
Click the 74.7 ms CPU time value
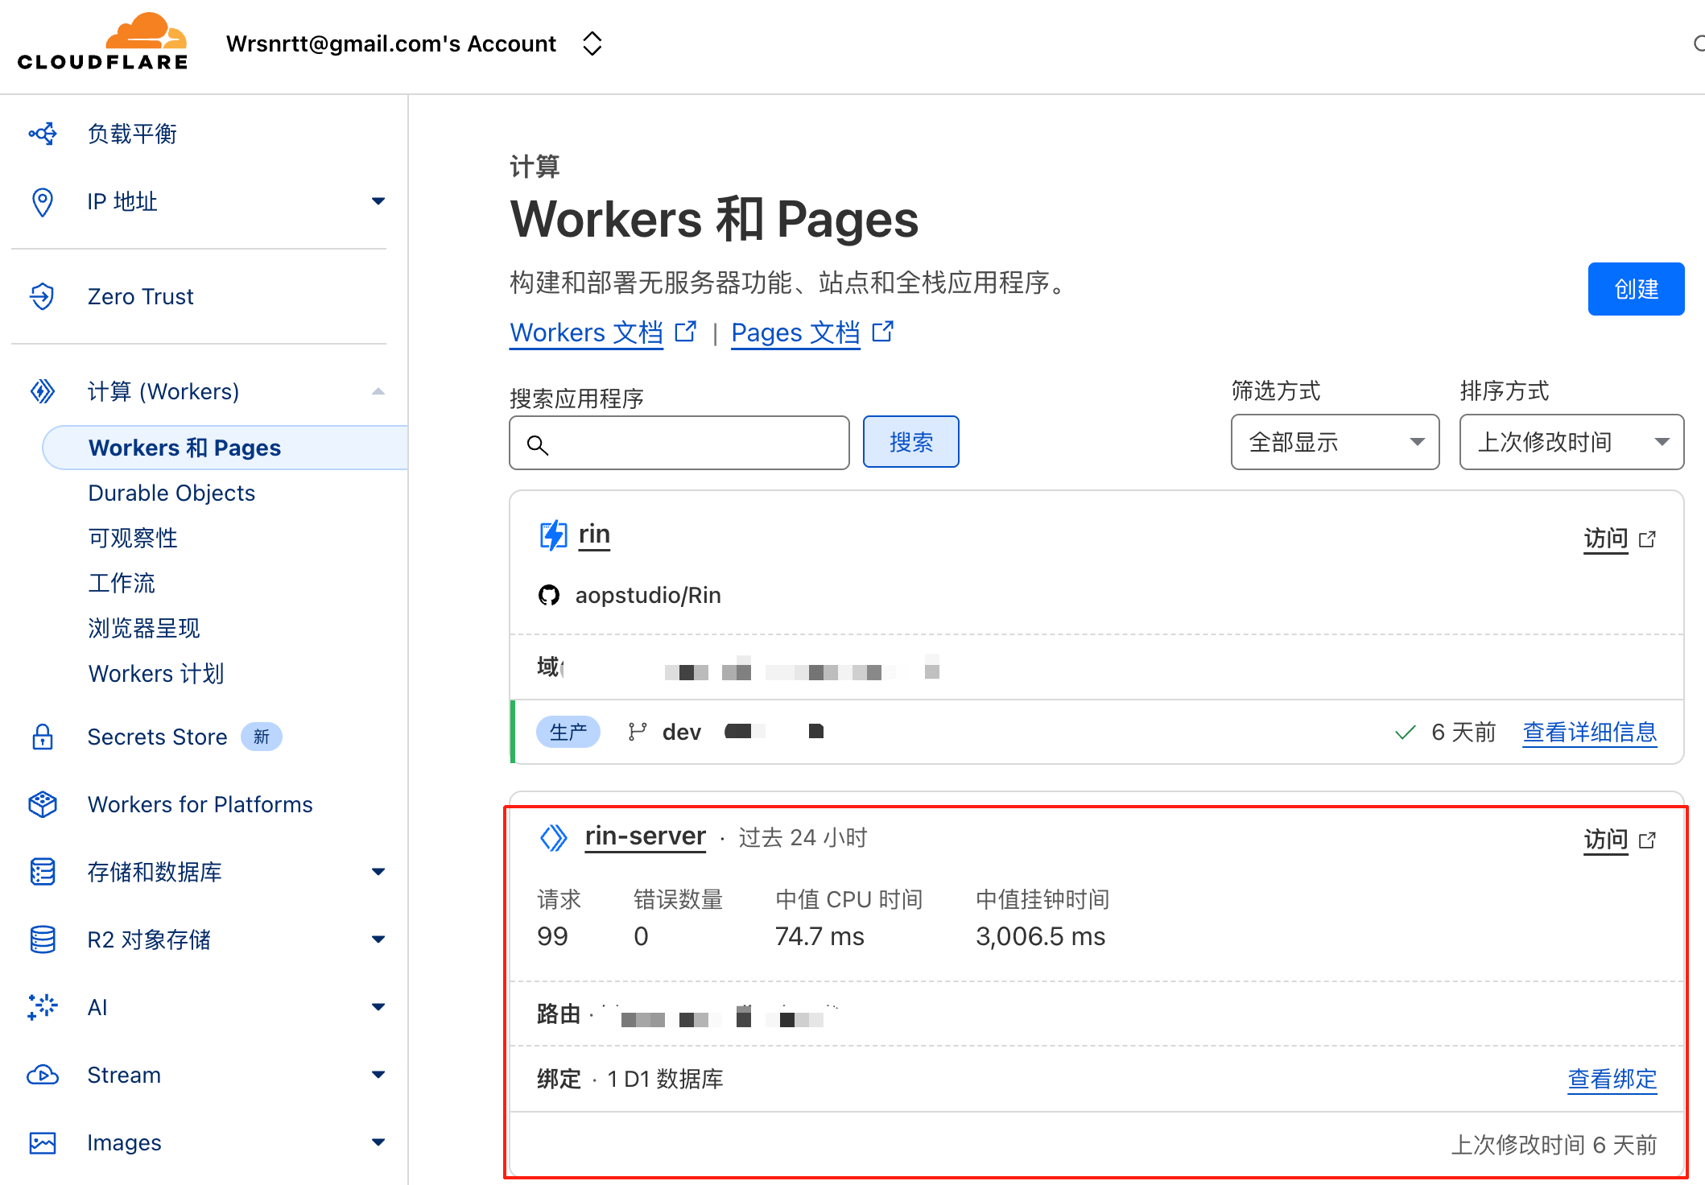click(x=819, y=936)
